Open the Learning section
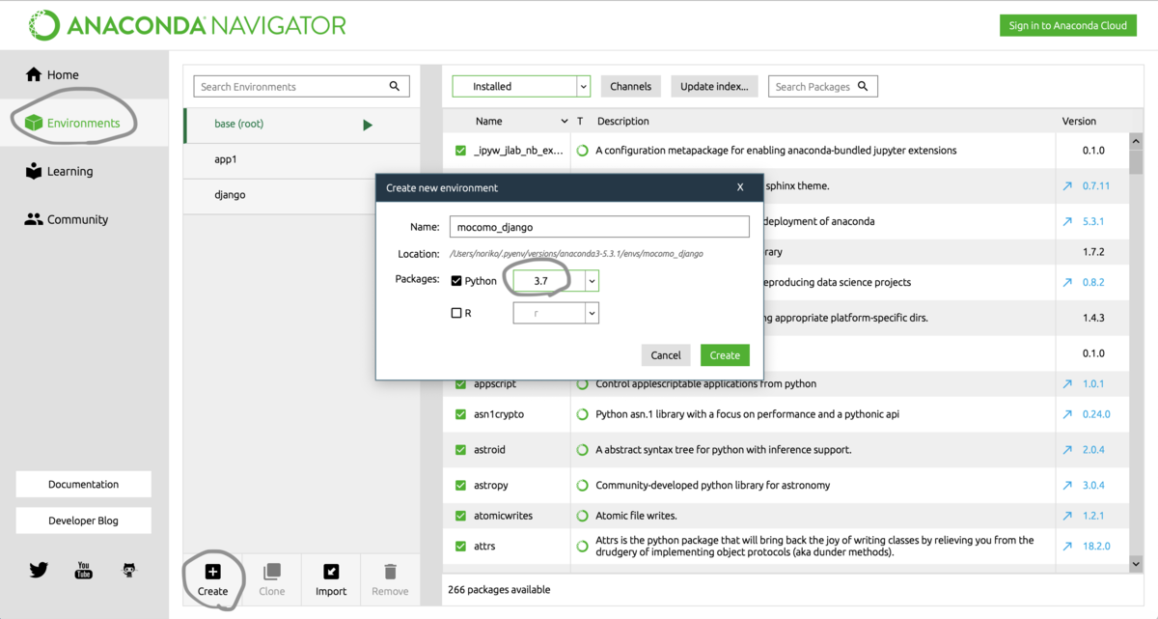The height and width of the screenshot is (619, 1158). (x=58, y=172)
